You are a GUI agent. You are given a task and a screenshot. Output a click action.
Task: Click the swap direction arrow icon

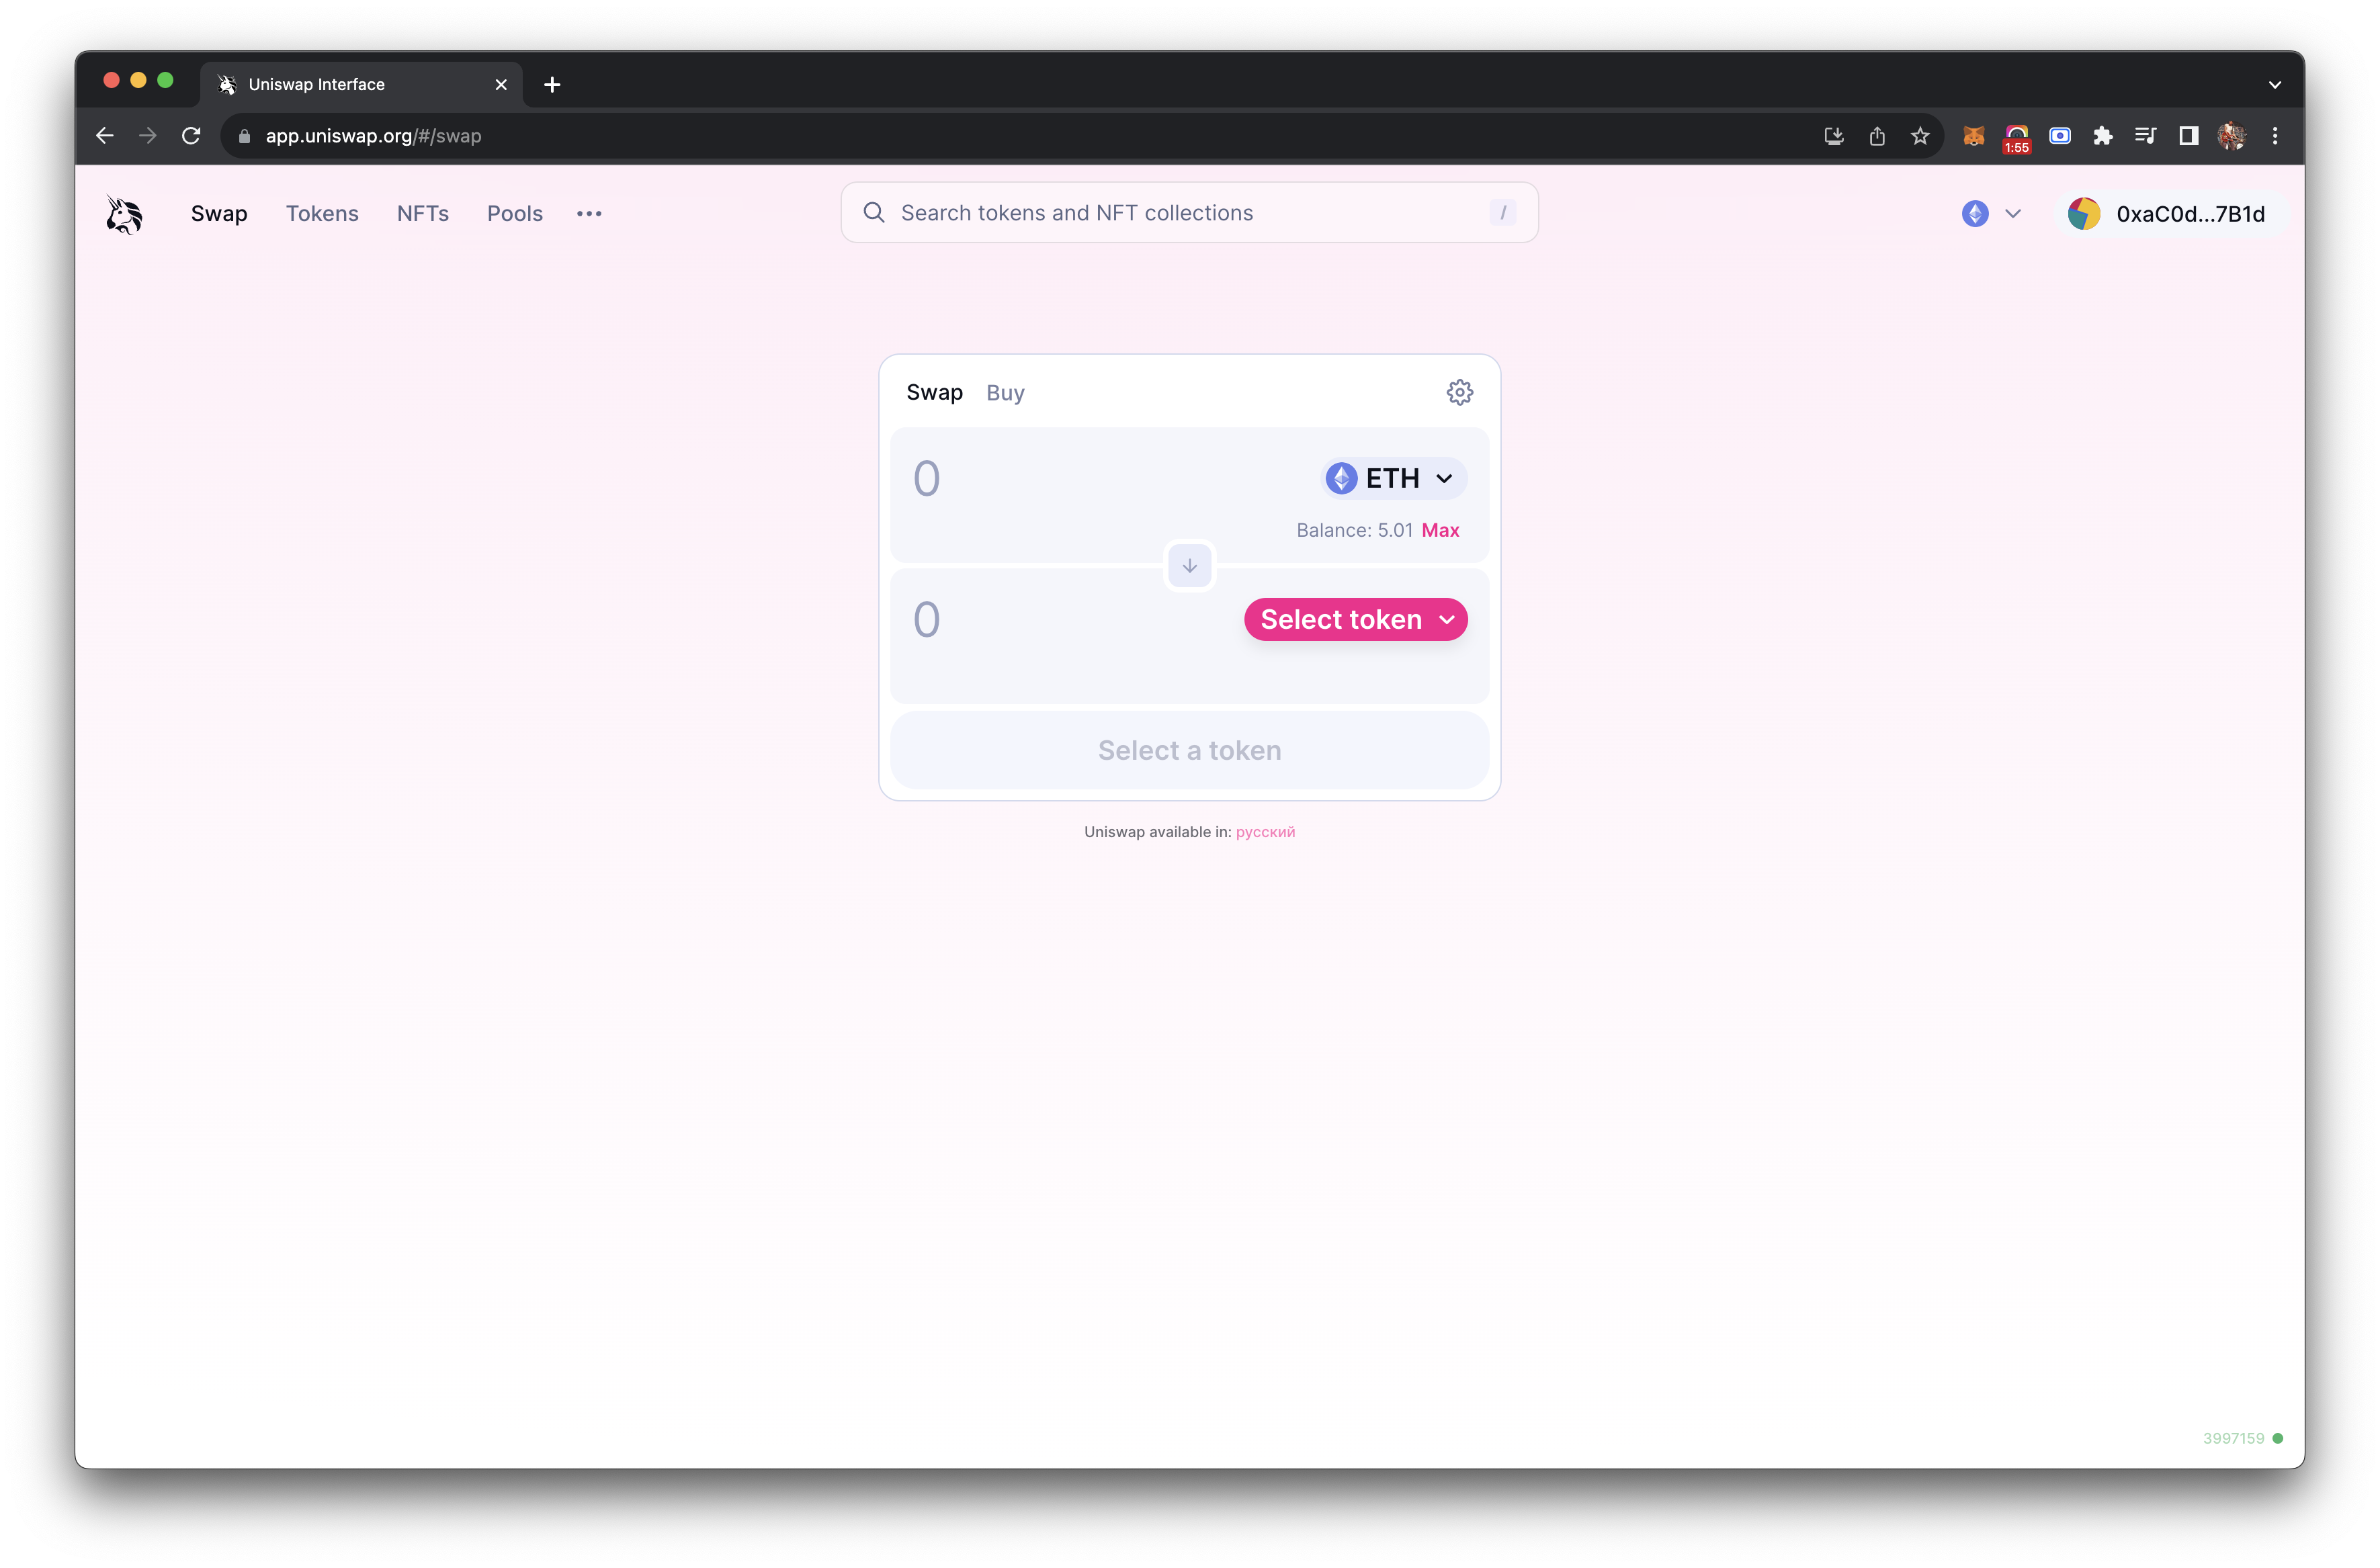coord(1190,565)
